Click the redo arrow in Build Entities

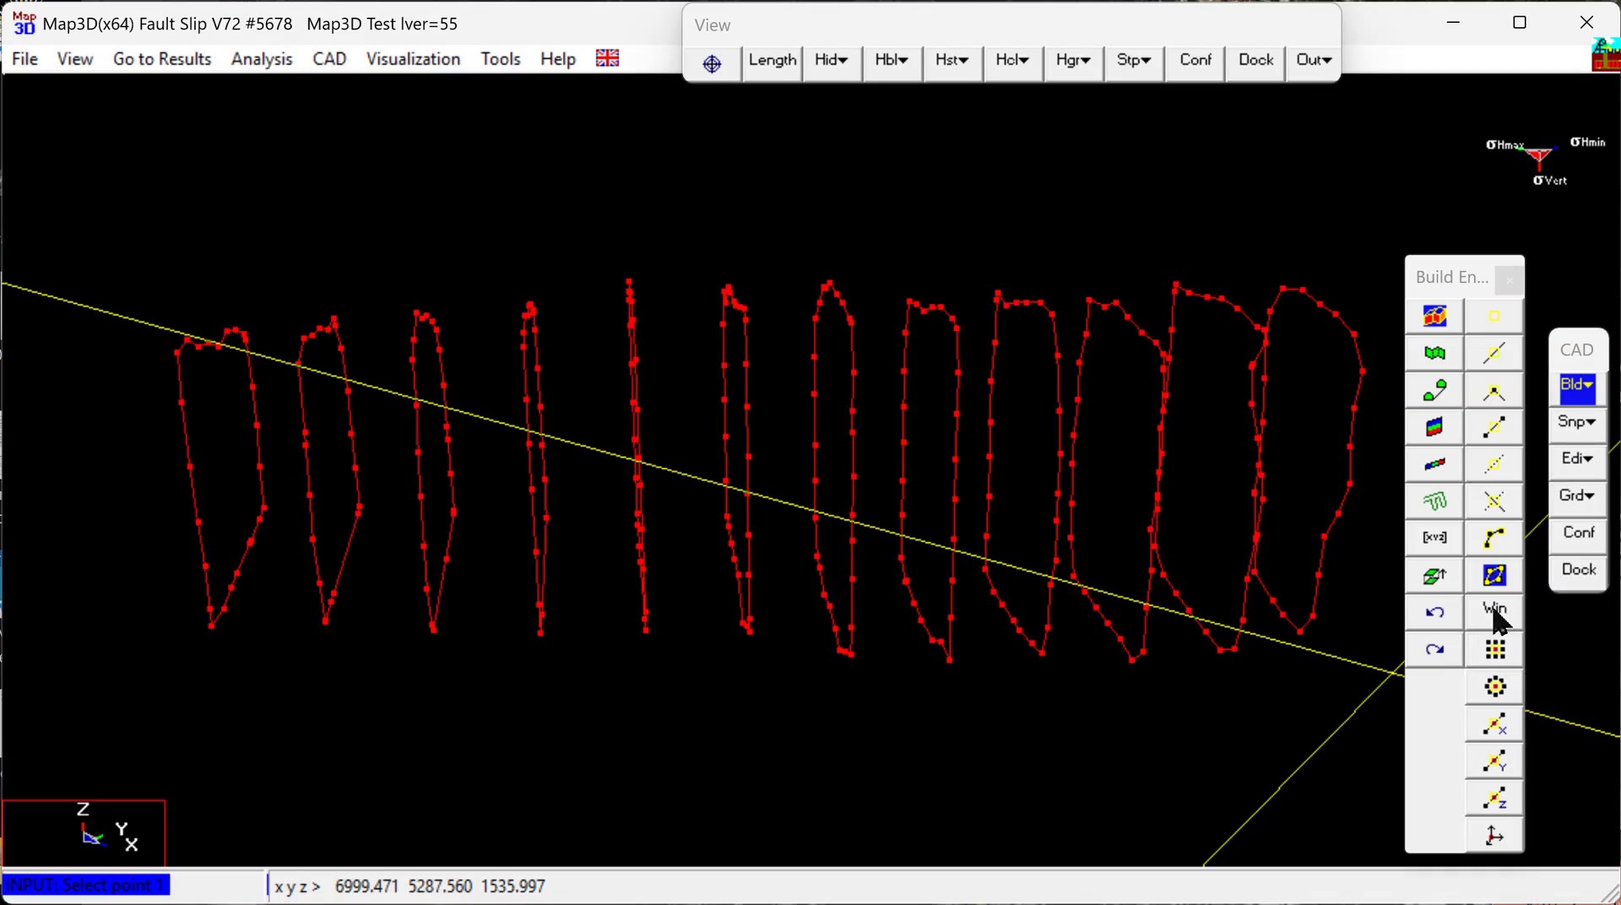click(x=1434, y=650)
